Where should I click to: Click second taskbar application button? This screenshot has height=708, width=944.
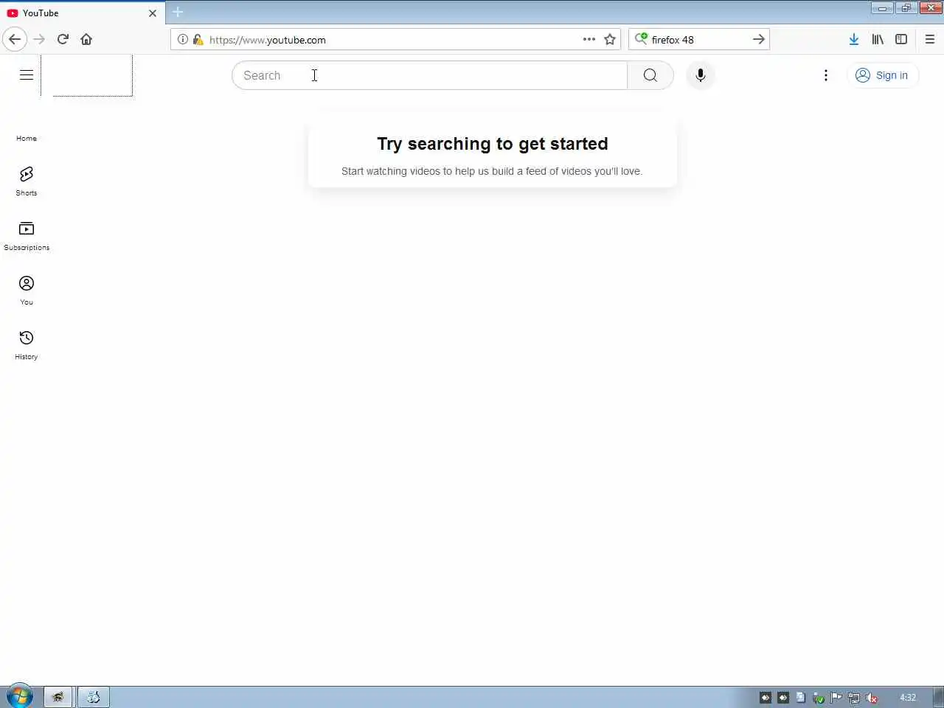click(x=94, y=697)
